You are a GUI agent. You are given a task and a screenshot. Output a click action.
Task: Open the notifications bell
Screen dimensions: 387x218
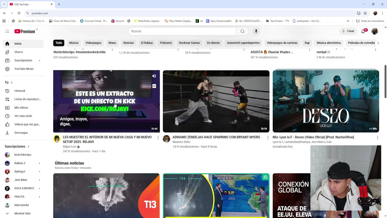pos(363,31)
